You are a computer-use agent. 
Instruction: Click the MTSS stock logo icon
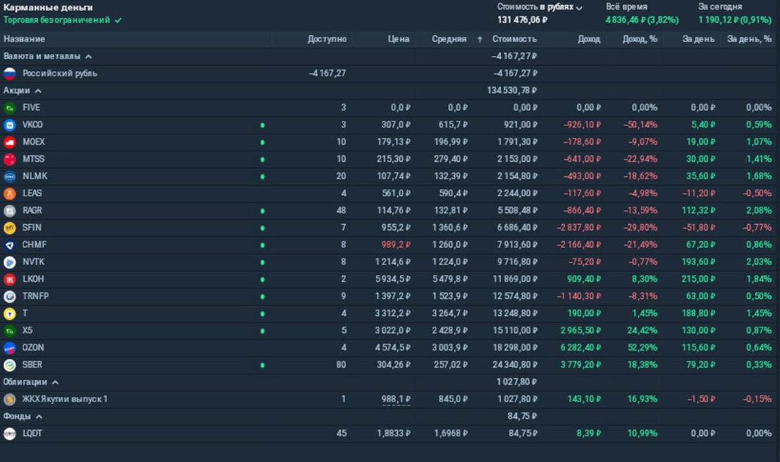coord(10,159)
